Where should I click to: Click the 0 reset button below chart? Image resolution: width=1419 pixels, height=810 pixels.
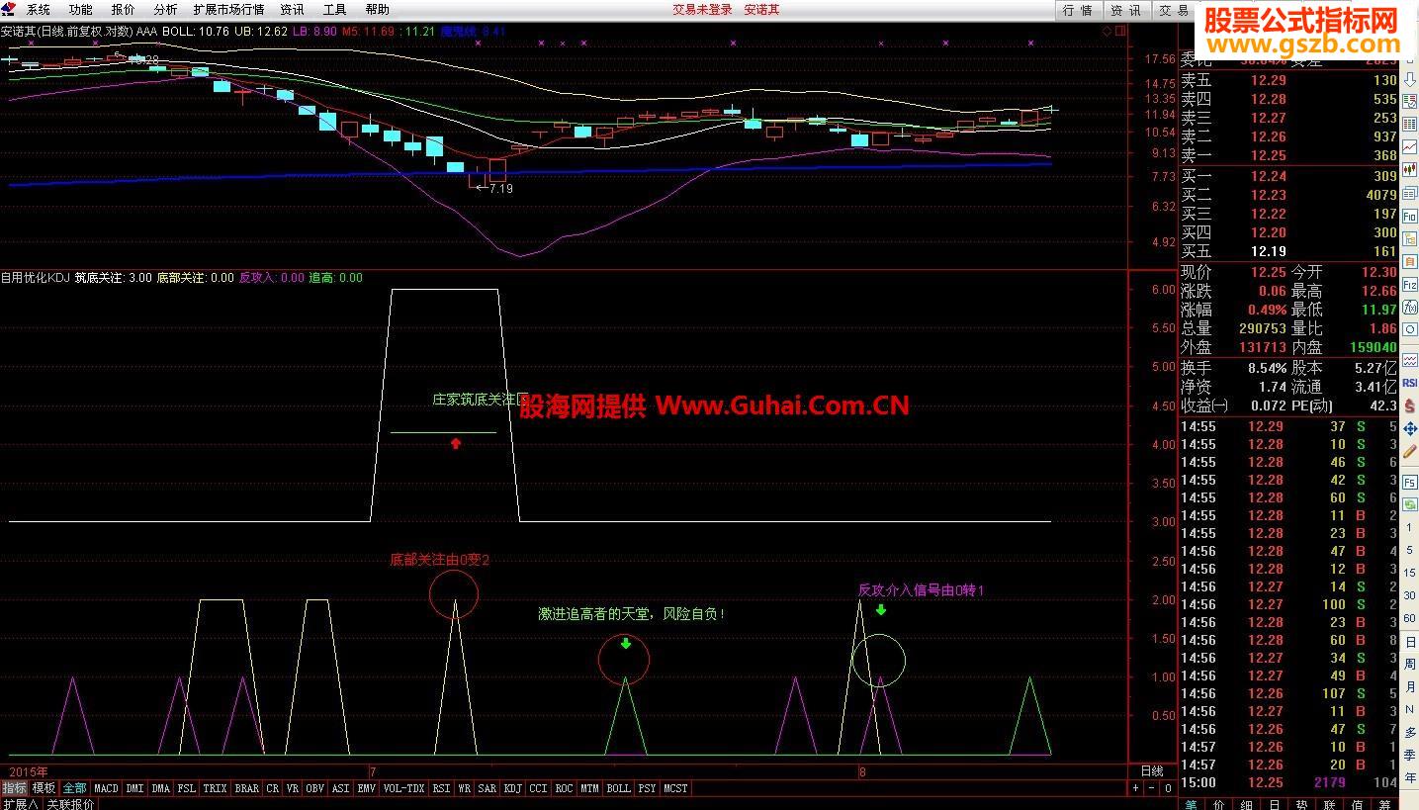pos(1169,788)
